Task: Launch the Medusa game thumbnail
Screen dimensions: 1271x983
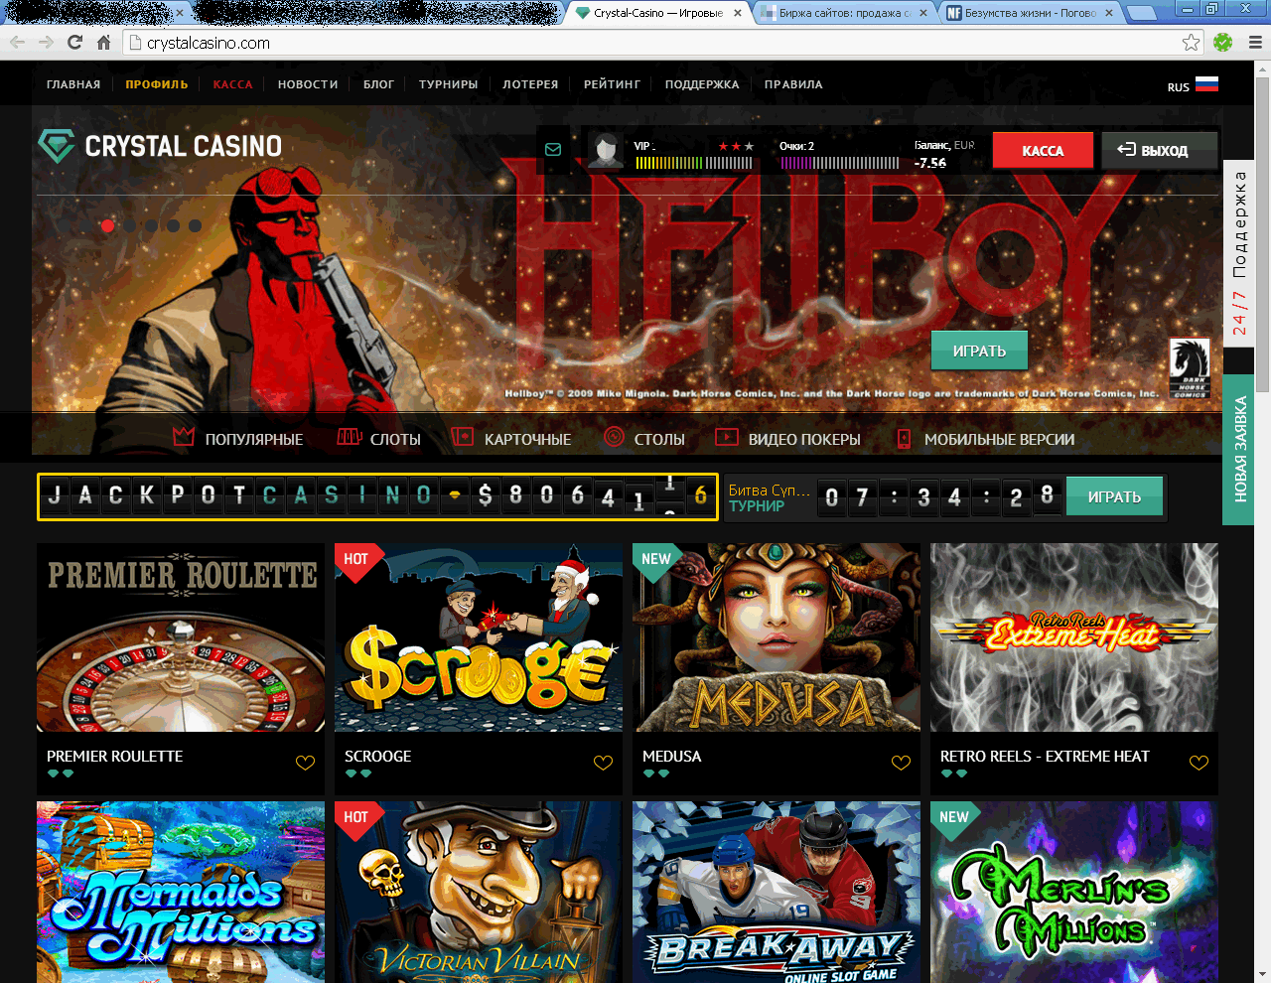Action: (777, 637)
